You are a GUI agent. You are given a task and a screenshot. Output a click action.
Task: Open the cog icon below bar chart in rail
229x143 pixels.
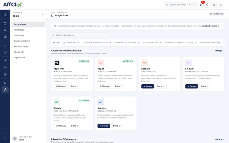(x=5, y=52)
